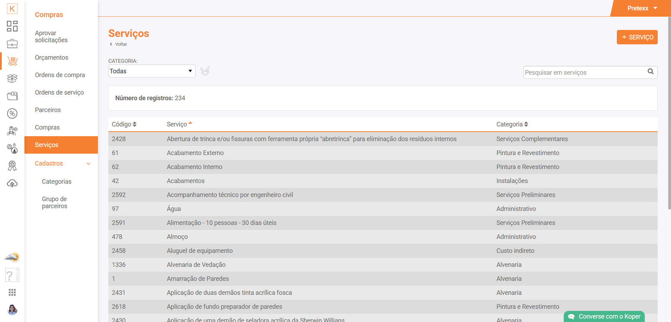Sort the table by Categoria column
The width and height of the screenshot is (671, 322).
tap(512, 125)
